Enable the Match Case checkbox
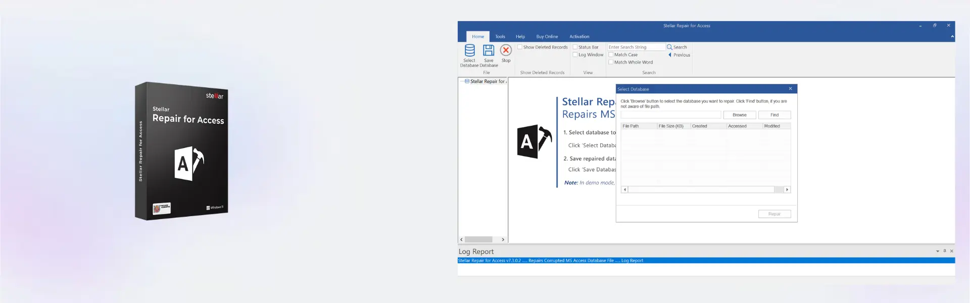 click(x=611, y=55)
